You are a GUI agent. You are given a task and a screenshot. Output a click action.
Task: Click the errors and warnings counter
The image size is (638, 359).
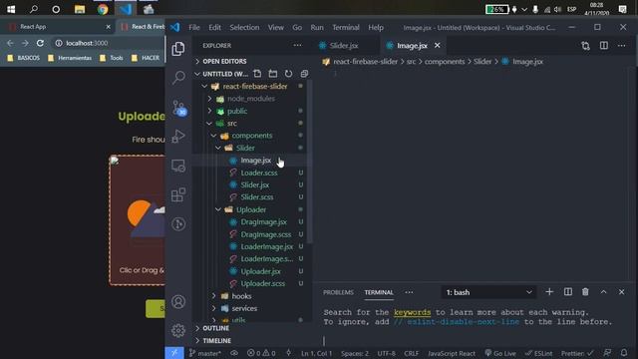pyautogui.click(x=261, y=353)
